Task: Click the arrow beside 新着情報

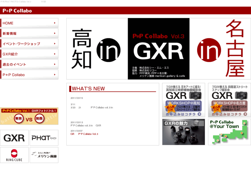Action: 55,33
